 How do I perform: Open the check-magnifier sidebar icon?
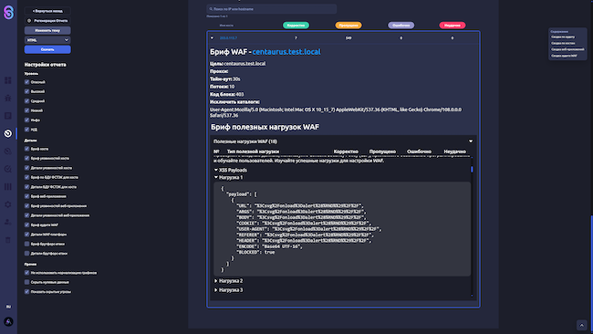point(8,169)
